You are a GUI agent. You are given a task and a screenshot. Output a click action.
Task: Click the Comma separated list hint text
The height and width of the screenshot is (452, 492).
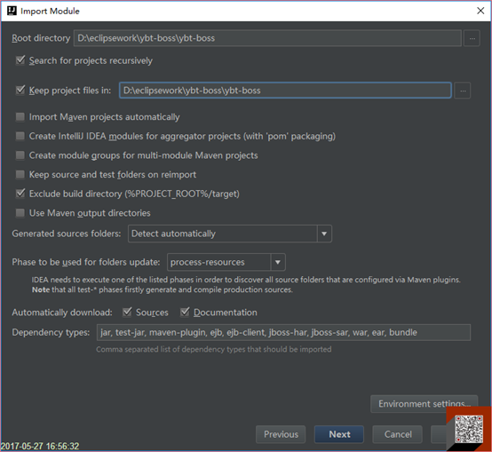[214, 349]
